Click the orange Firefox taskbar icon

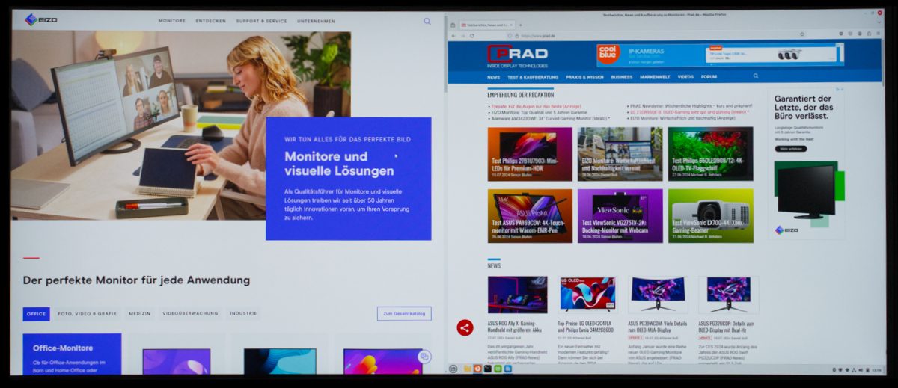click(x=477, y=369)
